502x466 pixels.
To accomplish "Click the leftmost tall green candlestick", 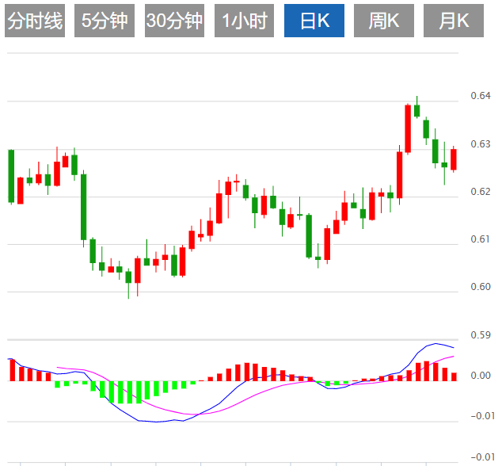I will 11,176.
